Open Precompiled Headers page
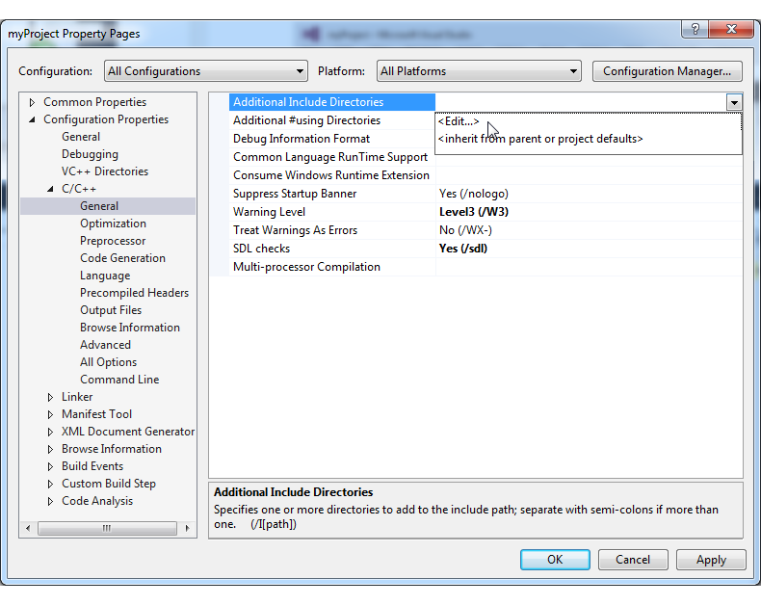Viewport: 761px width, 605px height. pyautogui.click(x=135, y=293)
